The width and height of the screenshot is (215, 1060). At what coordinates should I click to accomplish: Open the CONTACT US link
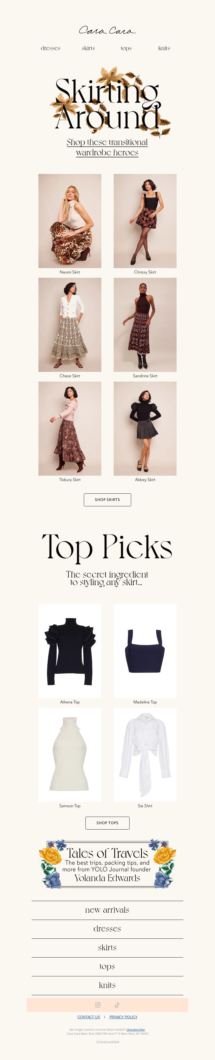click(x=89, y=1016)
